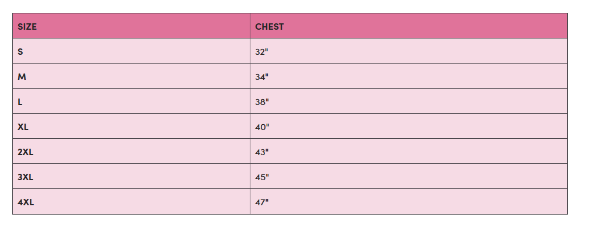Click the 43" chest measurement
590x235 pixels.
point(262,152)
